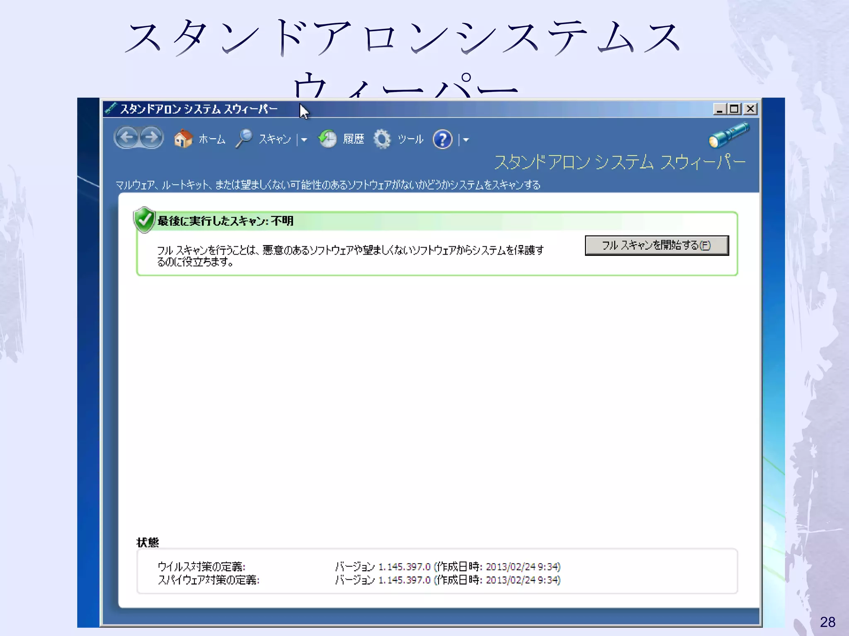Click the back arrow navigation button
This screenshot has width=849, height=636.
coord(127,137)
